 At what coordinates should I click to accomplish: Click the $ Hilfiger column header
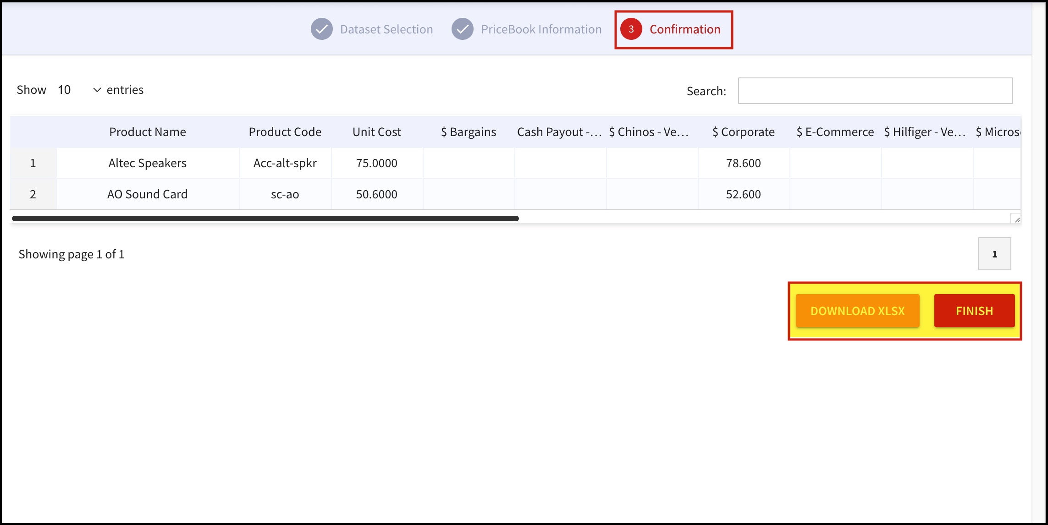coord(927,132)
